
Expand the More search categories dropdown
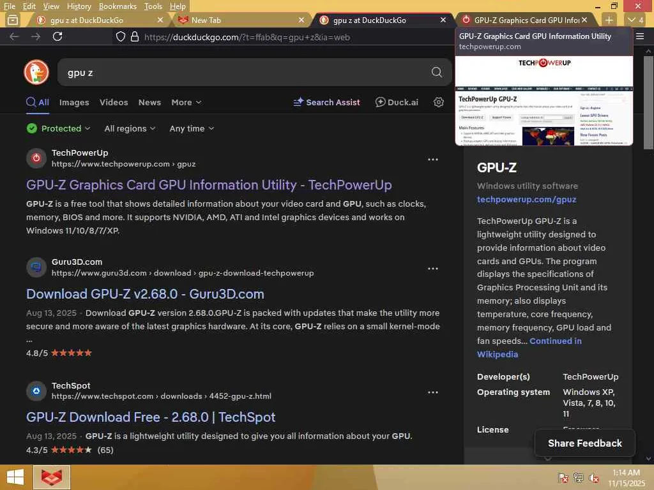pos(186,102)
